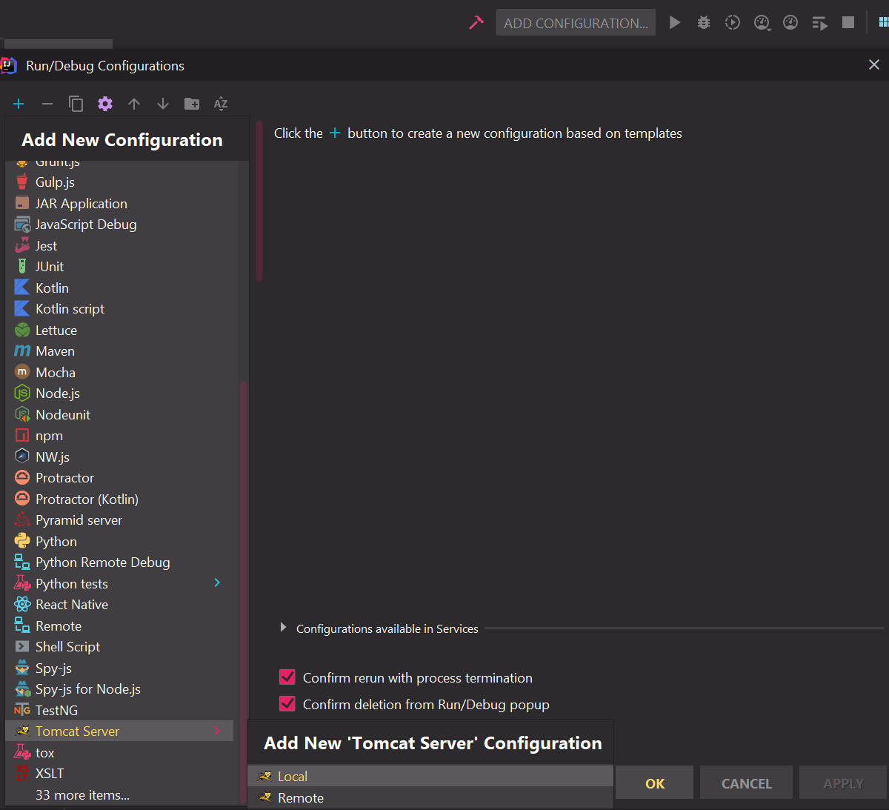The width and height of the screenshot is (889, 810).
Task: Choose Remote Tomcat Server configuration
Action: point(430,798)
